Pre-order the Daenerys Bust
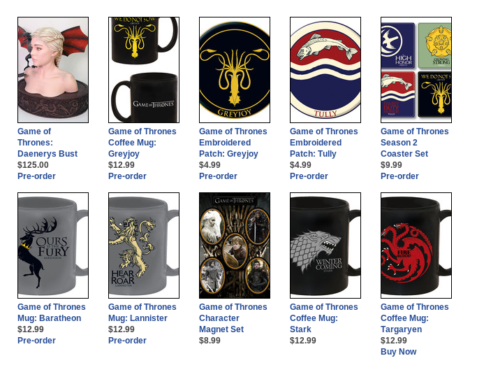 (x=36, y=176)
